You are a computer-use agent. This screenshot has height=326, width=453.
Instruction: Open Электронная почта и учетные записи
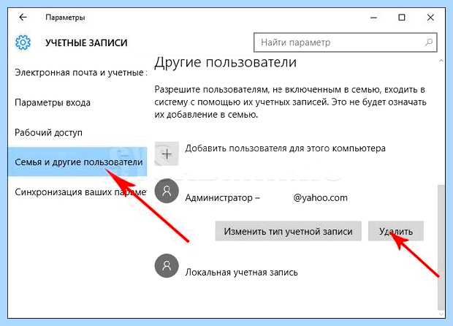(81, 72)
